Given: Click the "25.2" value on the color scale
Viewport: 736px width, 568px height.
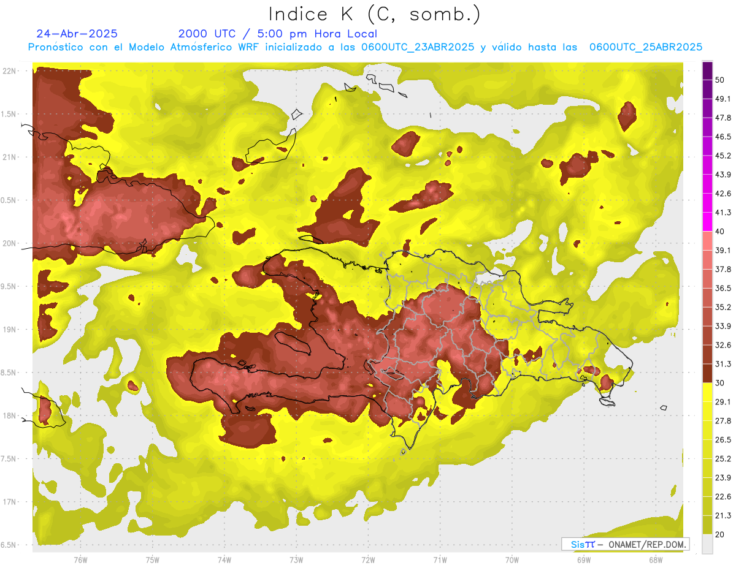Looking at the screenshot, I should pyautogui.click(x=723, y=458).
